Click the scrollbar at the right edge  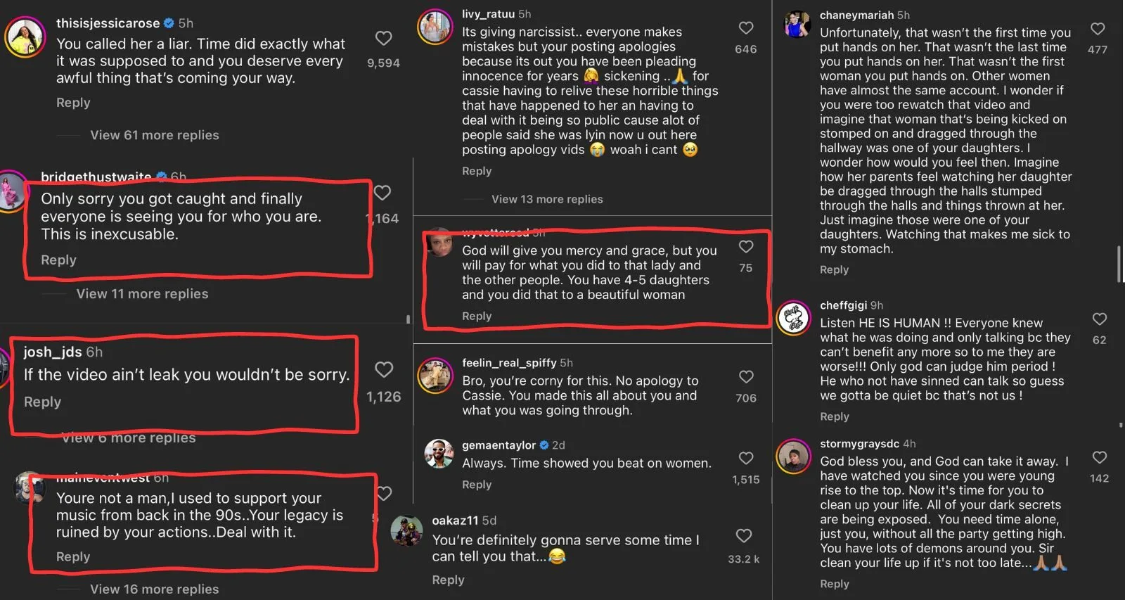coord(1119,264)
